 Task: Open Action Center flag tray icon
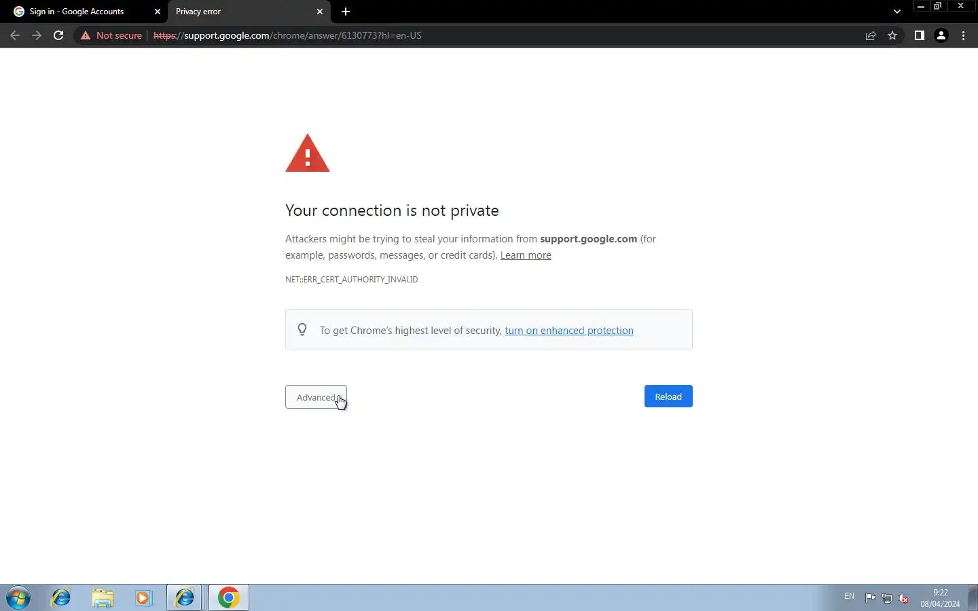[870, 598]
